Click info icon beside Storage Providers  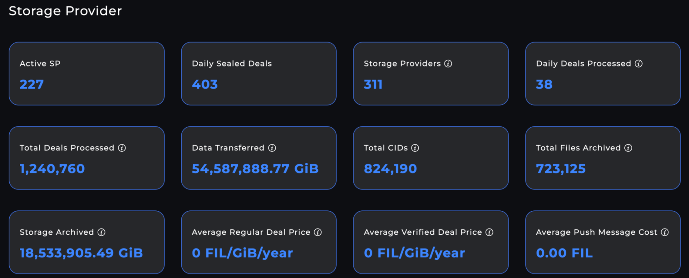tap(448, 64)
